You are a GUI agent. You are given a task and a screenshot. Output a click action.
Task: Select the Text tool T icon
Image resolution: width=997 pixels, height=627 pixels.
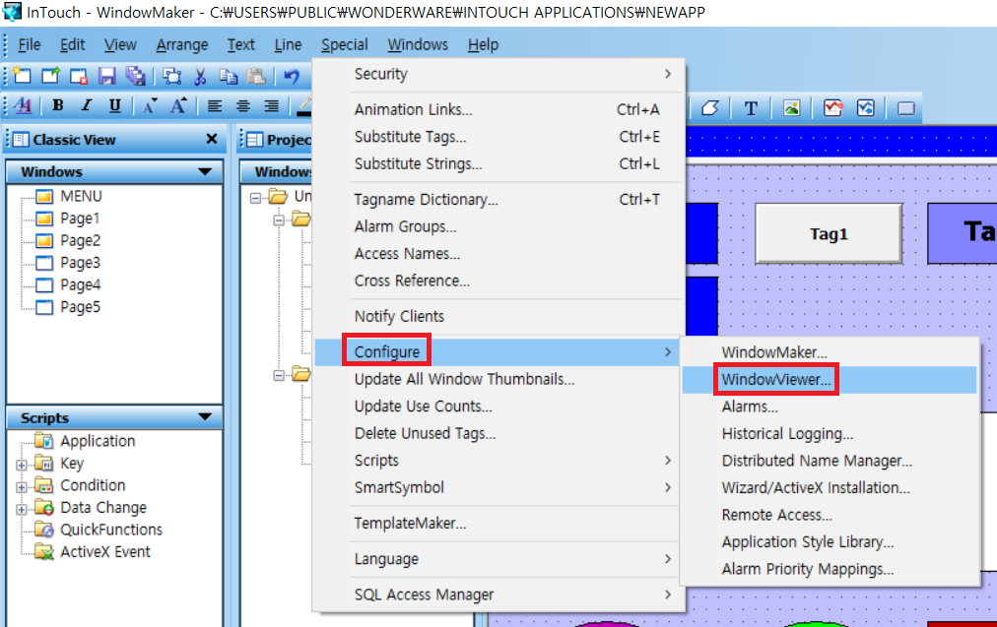(751, 108)
